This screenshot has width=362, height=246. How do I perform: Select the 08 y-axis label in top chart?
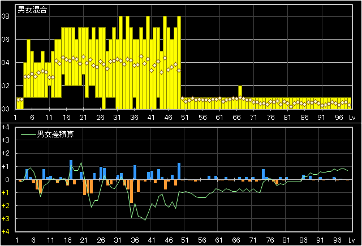[x=5, y=16]
